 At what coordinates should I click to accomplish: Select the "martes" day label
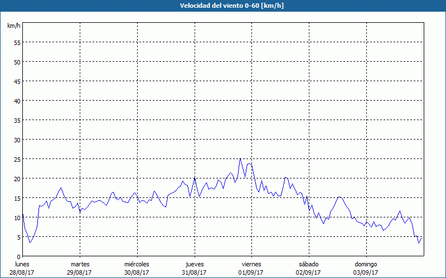pyautogui.click(x=80, y=264)
